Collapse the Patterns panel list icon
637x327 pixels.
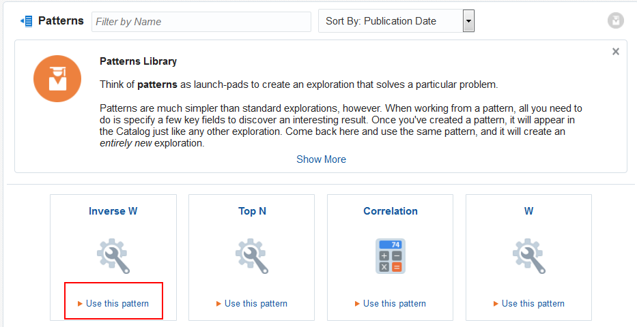(x=27, y=21)
